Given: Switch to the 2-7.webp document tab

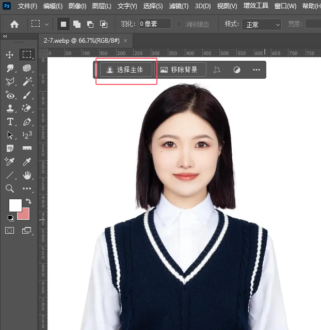Looking at the screenshot, I should coord(82,40).
